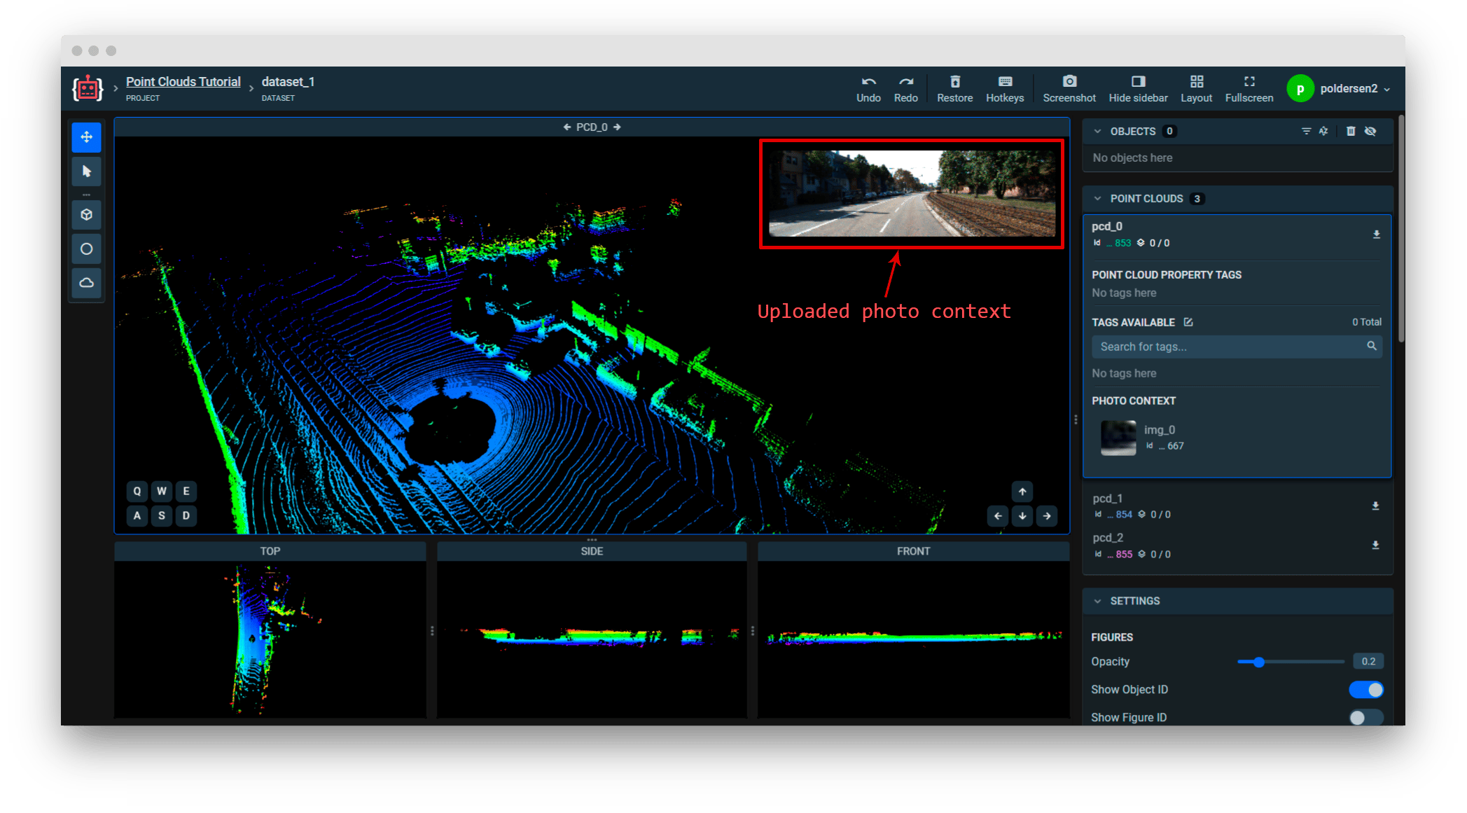Open the dataset_1 breadcrumb
Viewport: 1467px width, 813px height.
(x=288, y=82)
